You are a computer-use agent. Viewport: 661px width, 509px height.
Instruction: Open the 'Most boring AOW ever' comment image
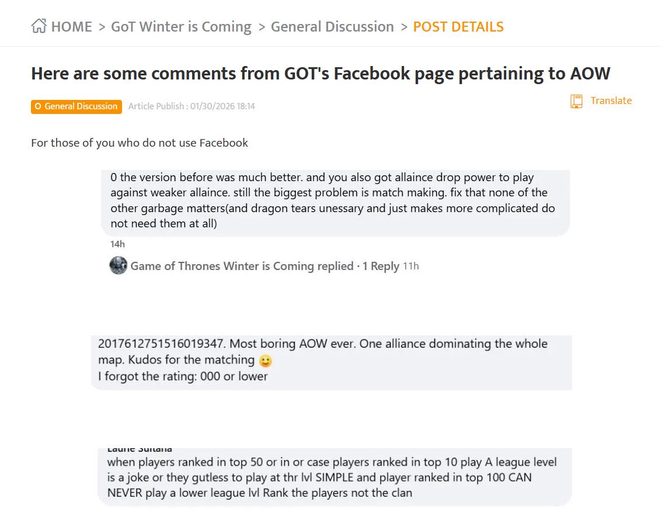[331, 362]
